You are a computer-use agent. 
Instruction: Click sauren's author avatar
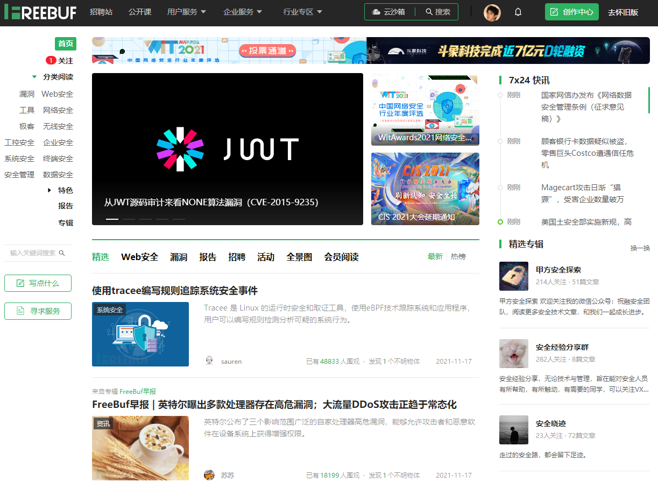pyautogui.click(x=210, y=361)
